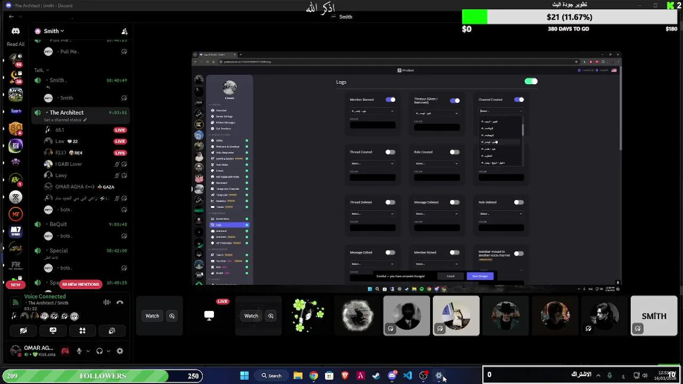
Task: Enable Thread Created log toggle
Action: (x=391, y=152)
